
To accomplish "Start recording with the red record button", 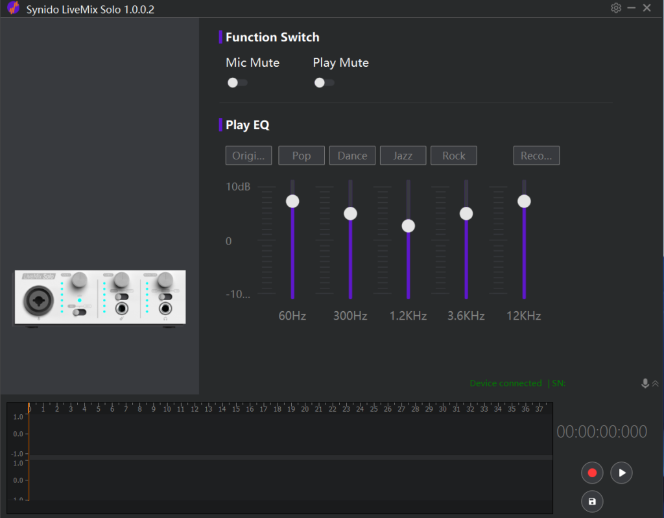I will 592,473.
